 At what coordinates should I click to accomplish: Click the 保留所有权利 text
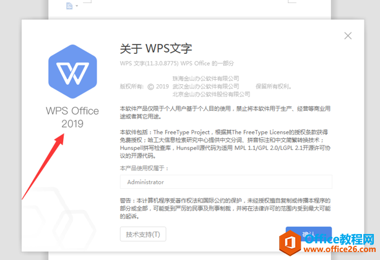point(274,86)
